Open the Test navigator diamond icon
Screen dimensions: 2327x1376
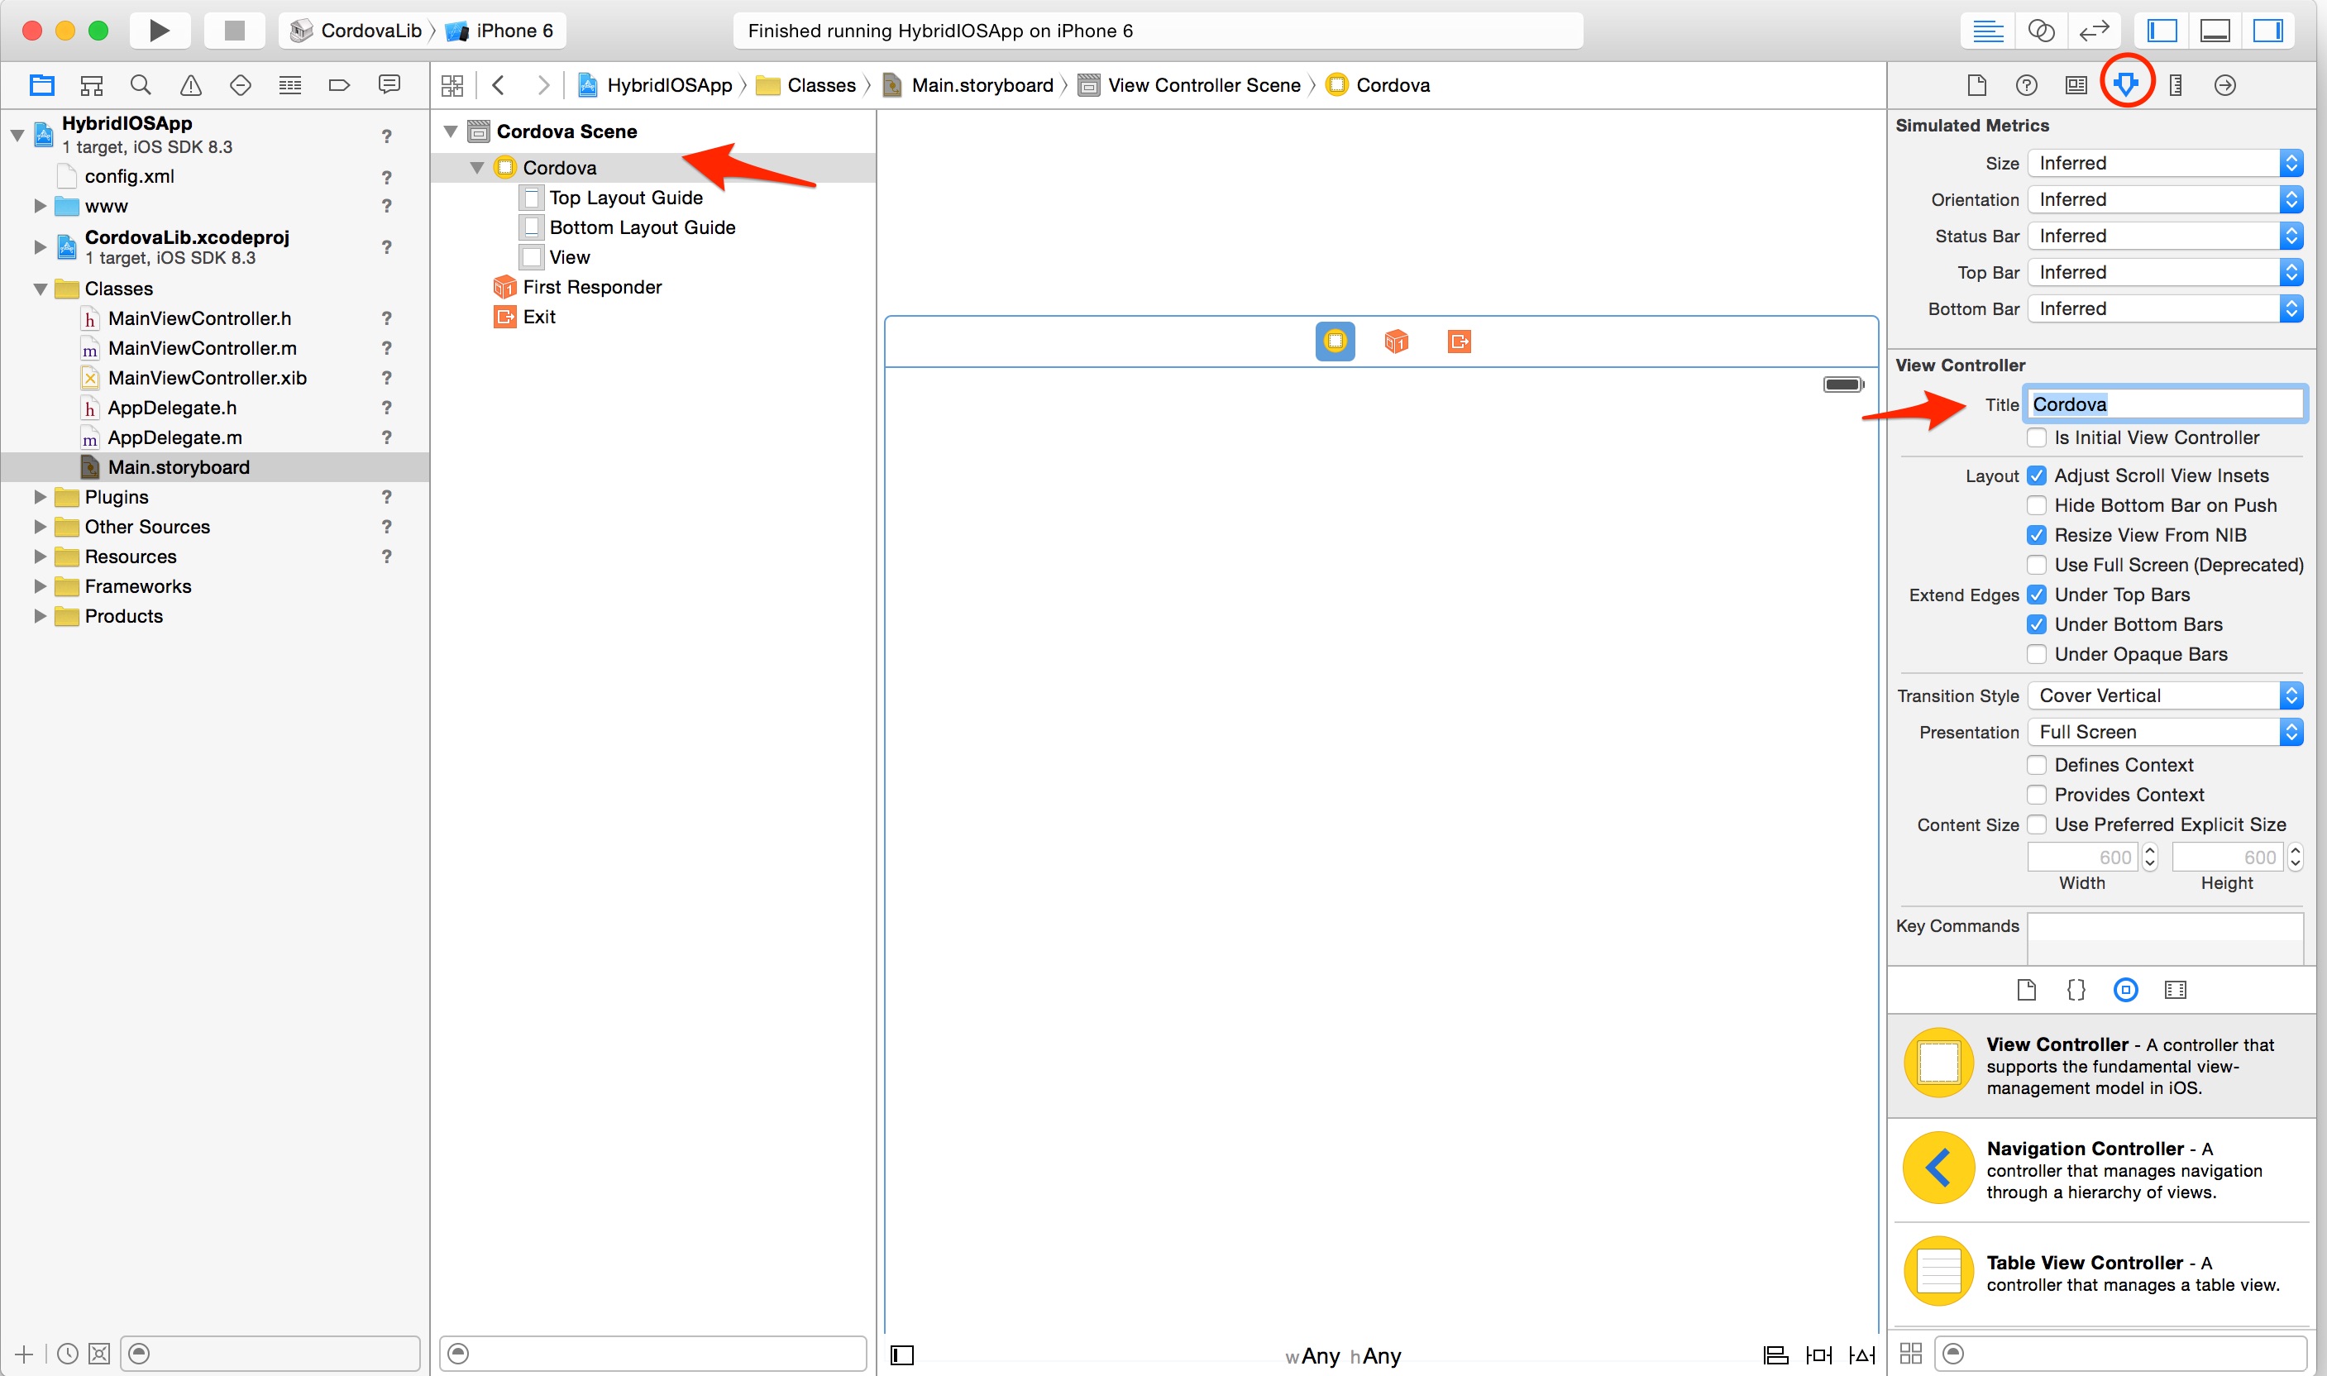[x=240, y=85]
